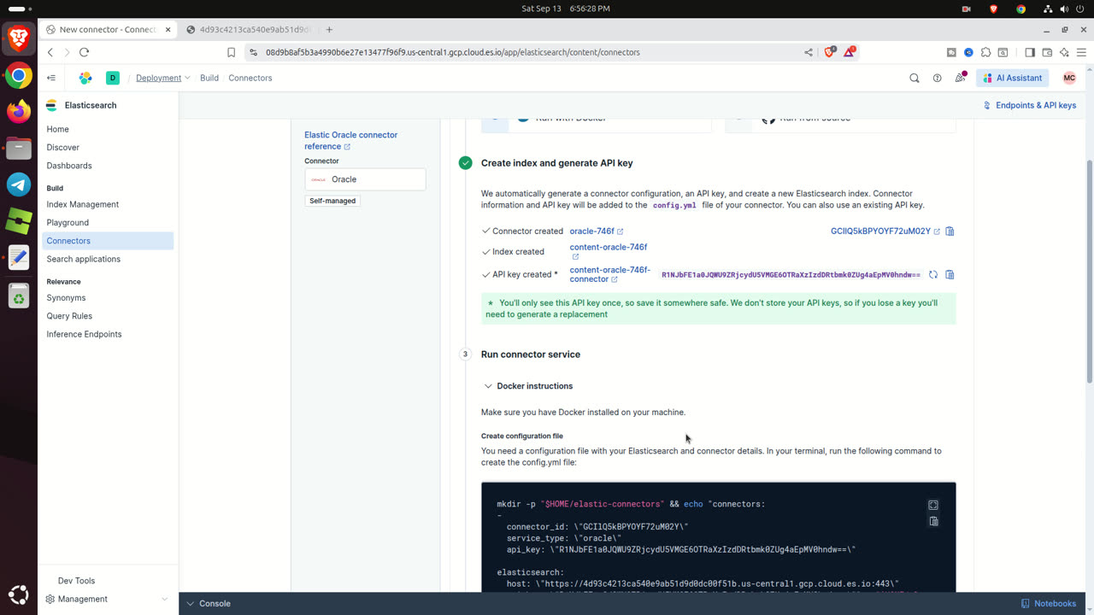Toggle the browser sidebar panel

point(1030,52)
